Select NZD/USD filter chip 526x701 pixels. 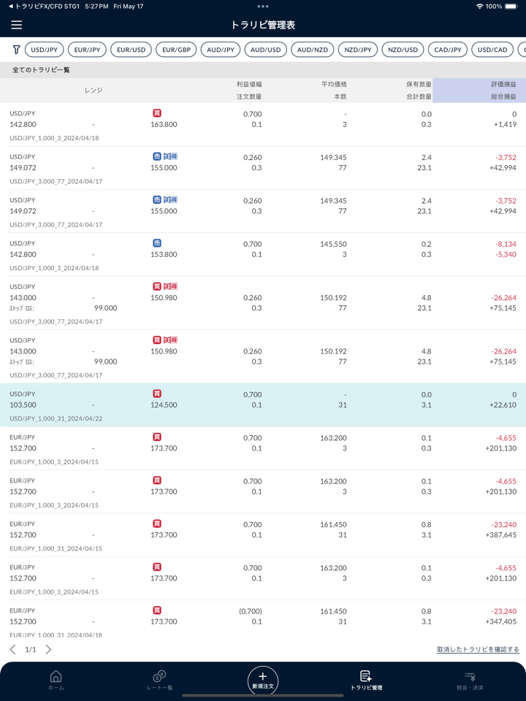(403, 50)
